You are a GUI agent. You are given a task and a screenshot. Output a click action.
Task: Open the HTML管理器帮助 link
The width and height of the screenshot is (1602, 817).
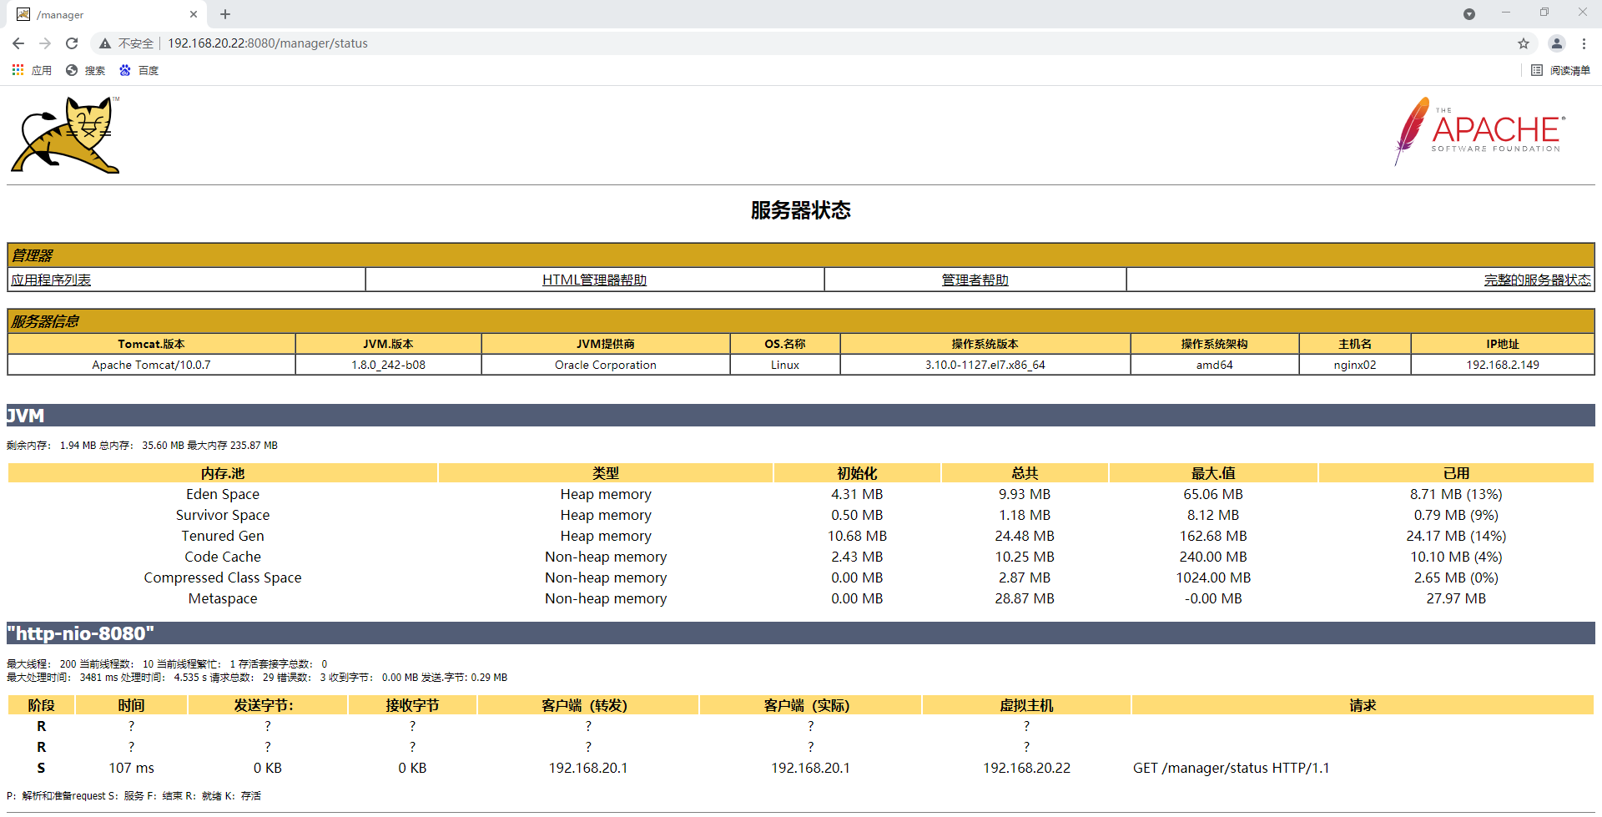pyautogui.click(x=594, y=280)
